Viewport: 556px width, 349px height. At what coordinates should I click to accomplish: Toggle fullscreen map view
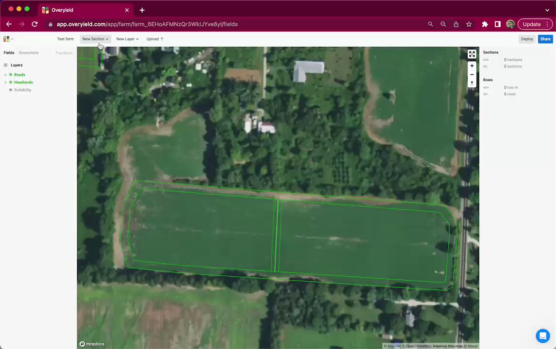coord(472,54)
